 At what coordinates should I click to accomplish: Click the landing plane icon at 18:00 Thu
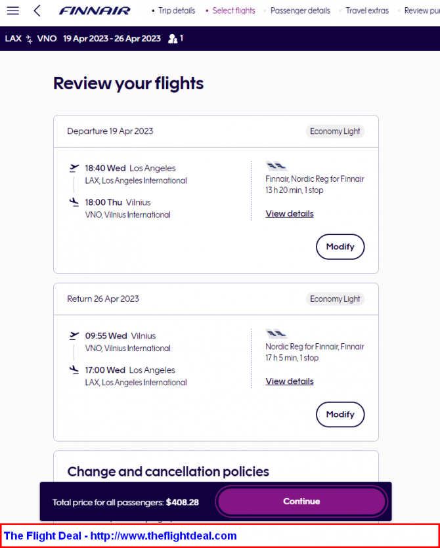point(74,202)
